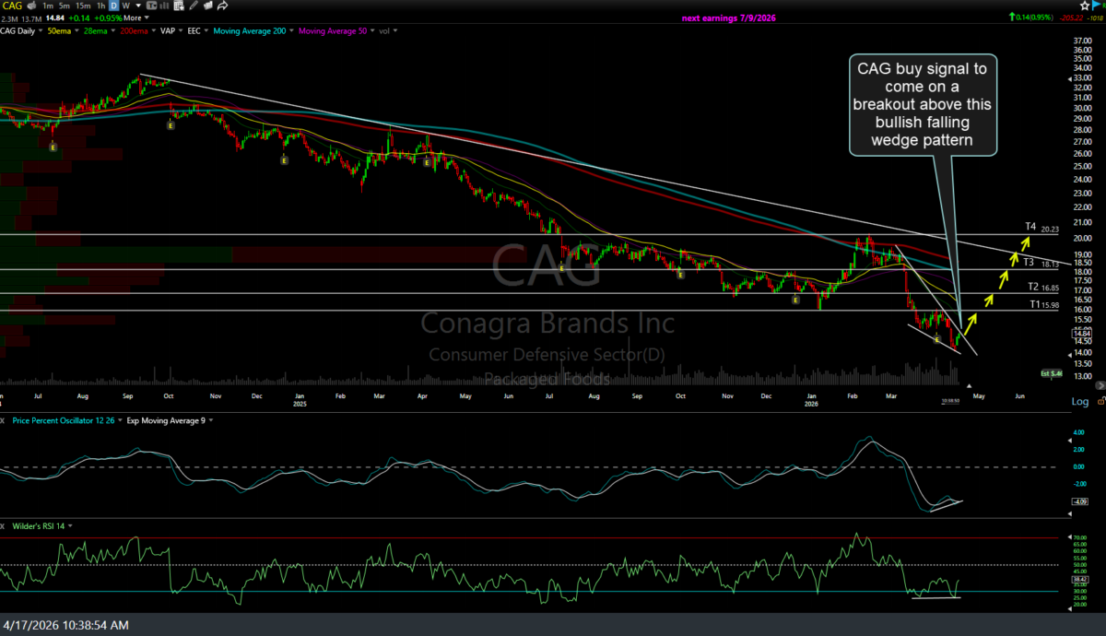Click the earnings E marker near April 2025
This screenshot has width=1106, height=636.
tap(427, 162)
